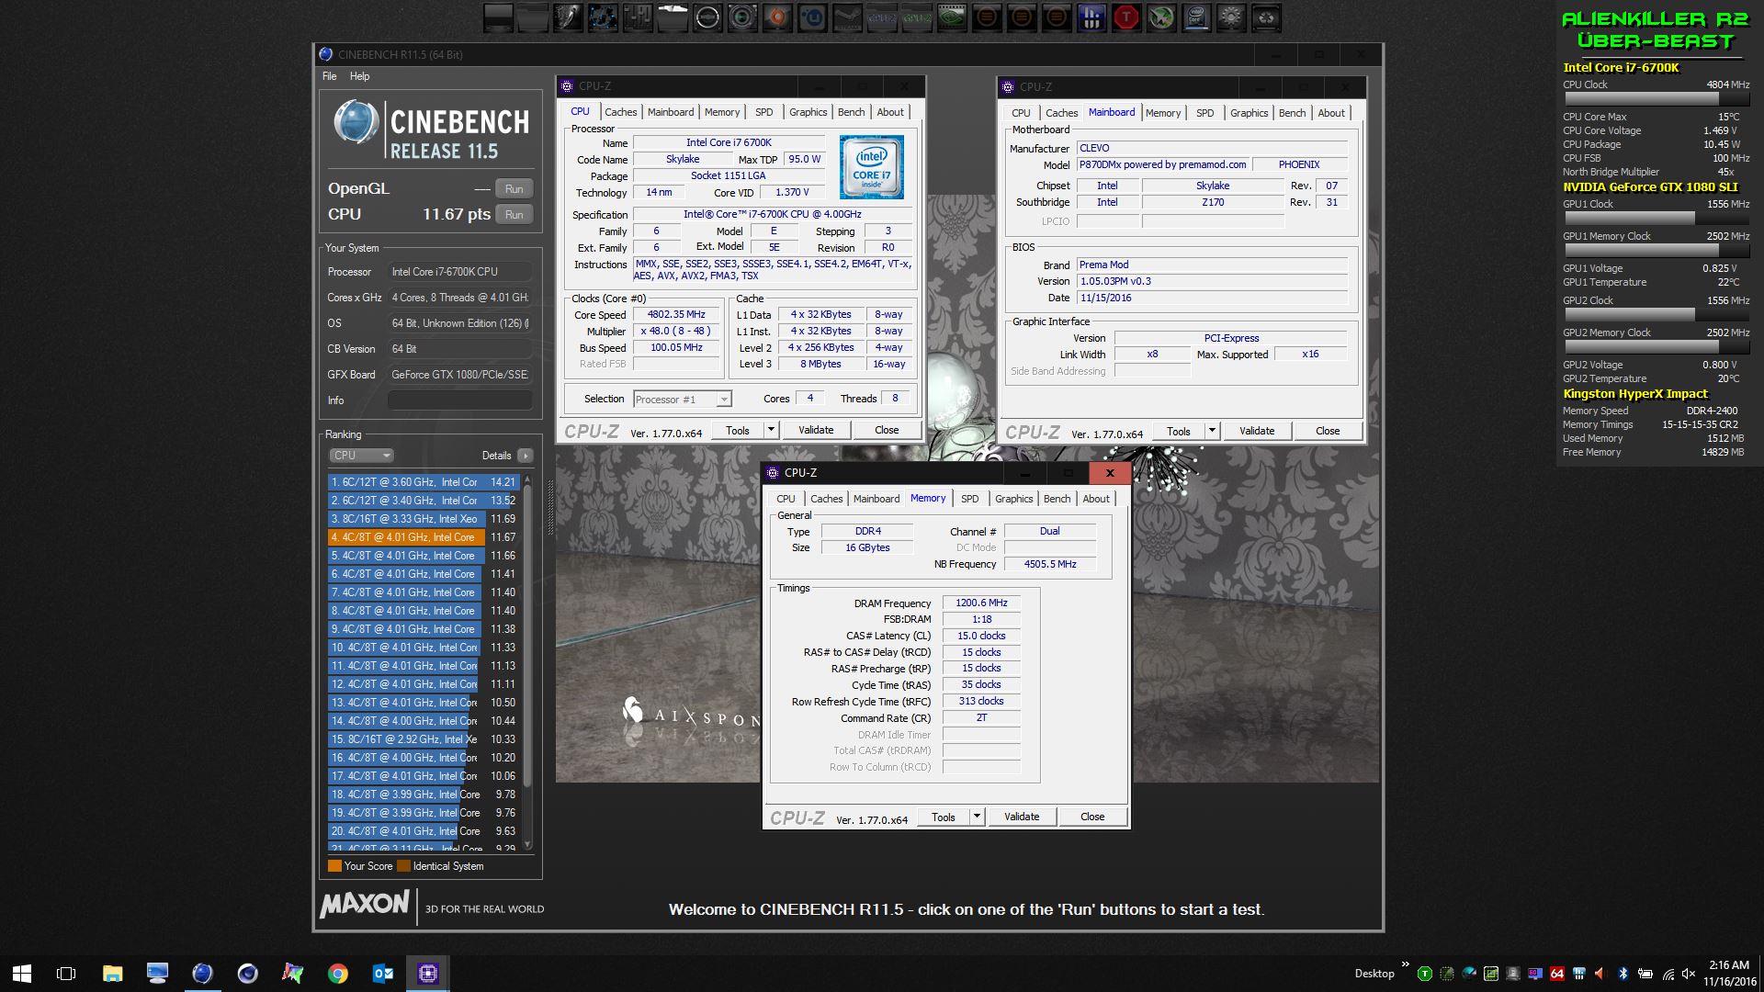Open the Uplay icon in the top dock
1764x992 pixels.
812,17
